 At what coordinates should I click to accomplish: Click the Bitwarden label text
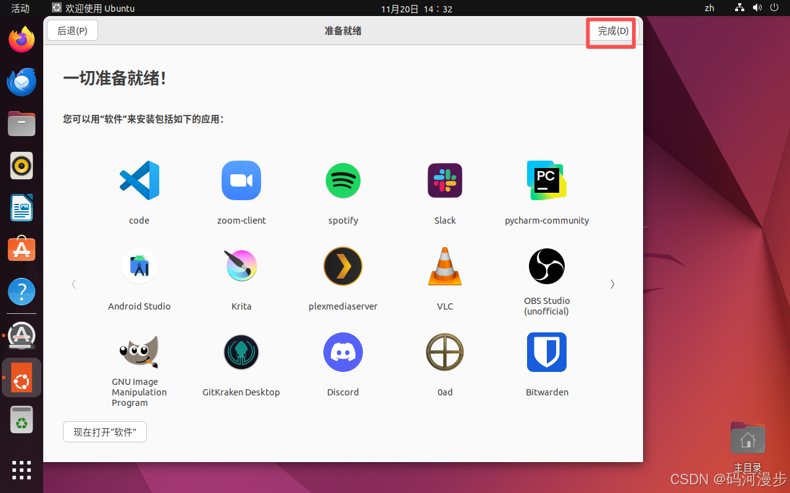pos(547,392)
